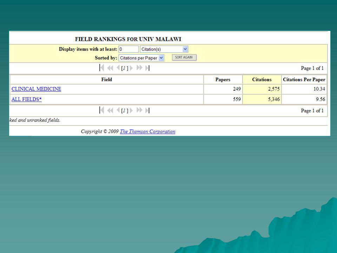337x253 pixels.
Task: Select the 10.34 citations per paper cell
Action: (304, 89)
